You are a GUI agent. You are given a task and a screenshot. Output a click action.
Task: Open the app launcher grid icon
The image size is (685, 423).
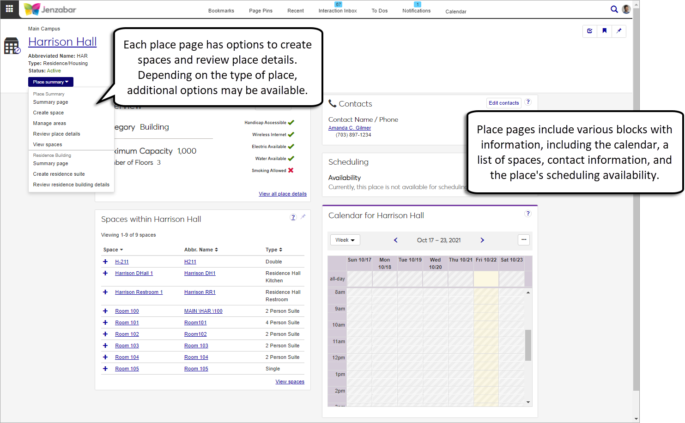(9, 9)
